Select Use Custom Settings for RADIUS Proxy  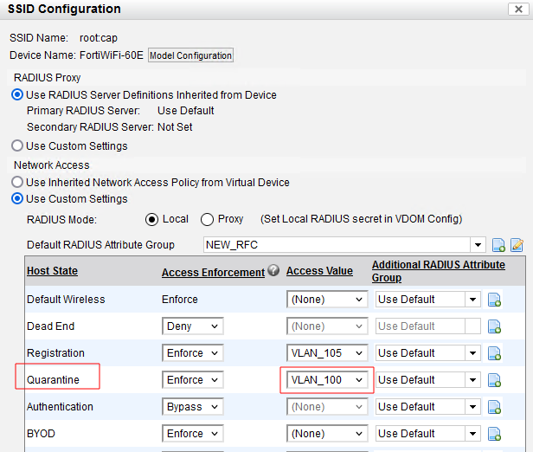pos(17,146)
